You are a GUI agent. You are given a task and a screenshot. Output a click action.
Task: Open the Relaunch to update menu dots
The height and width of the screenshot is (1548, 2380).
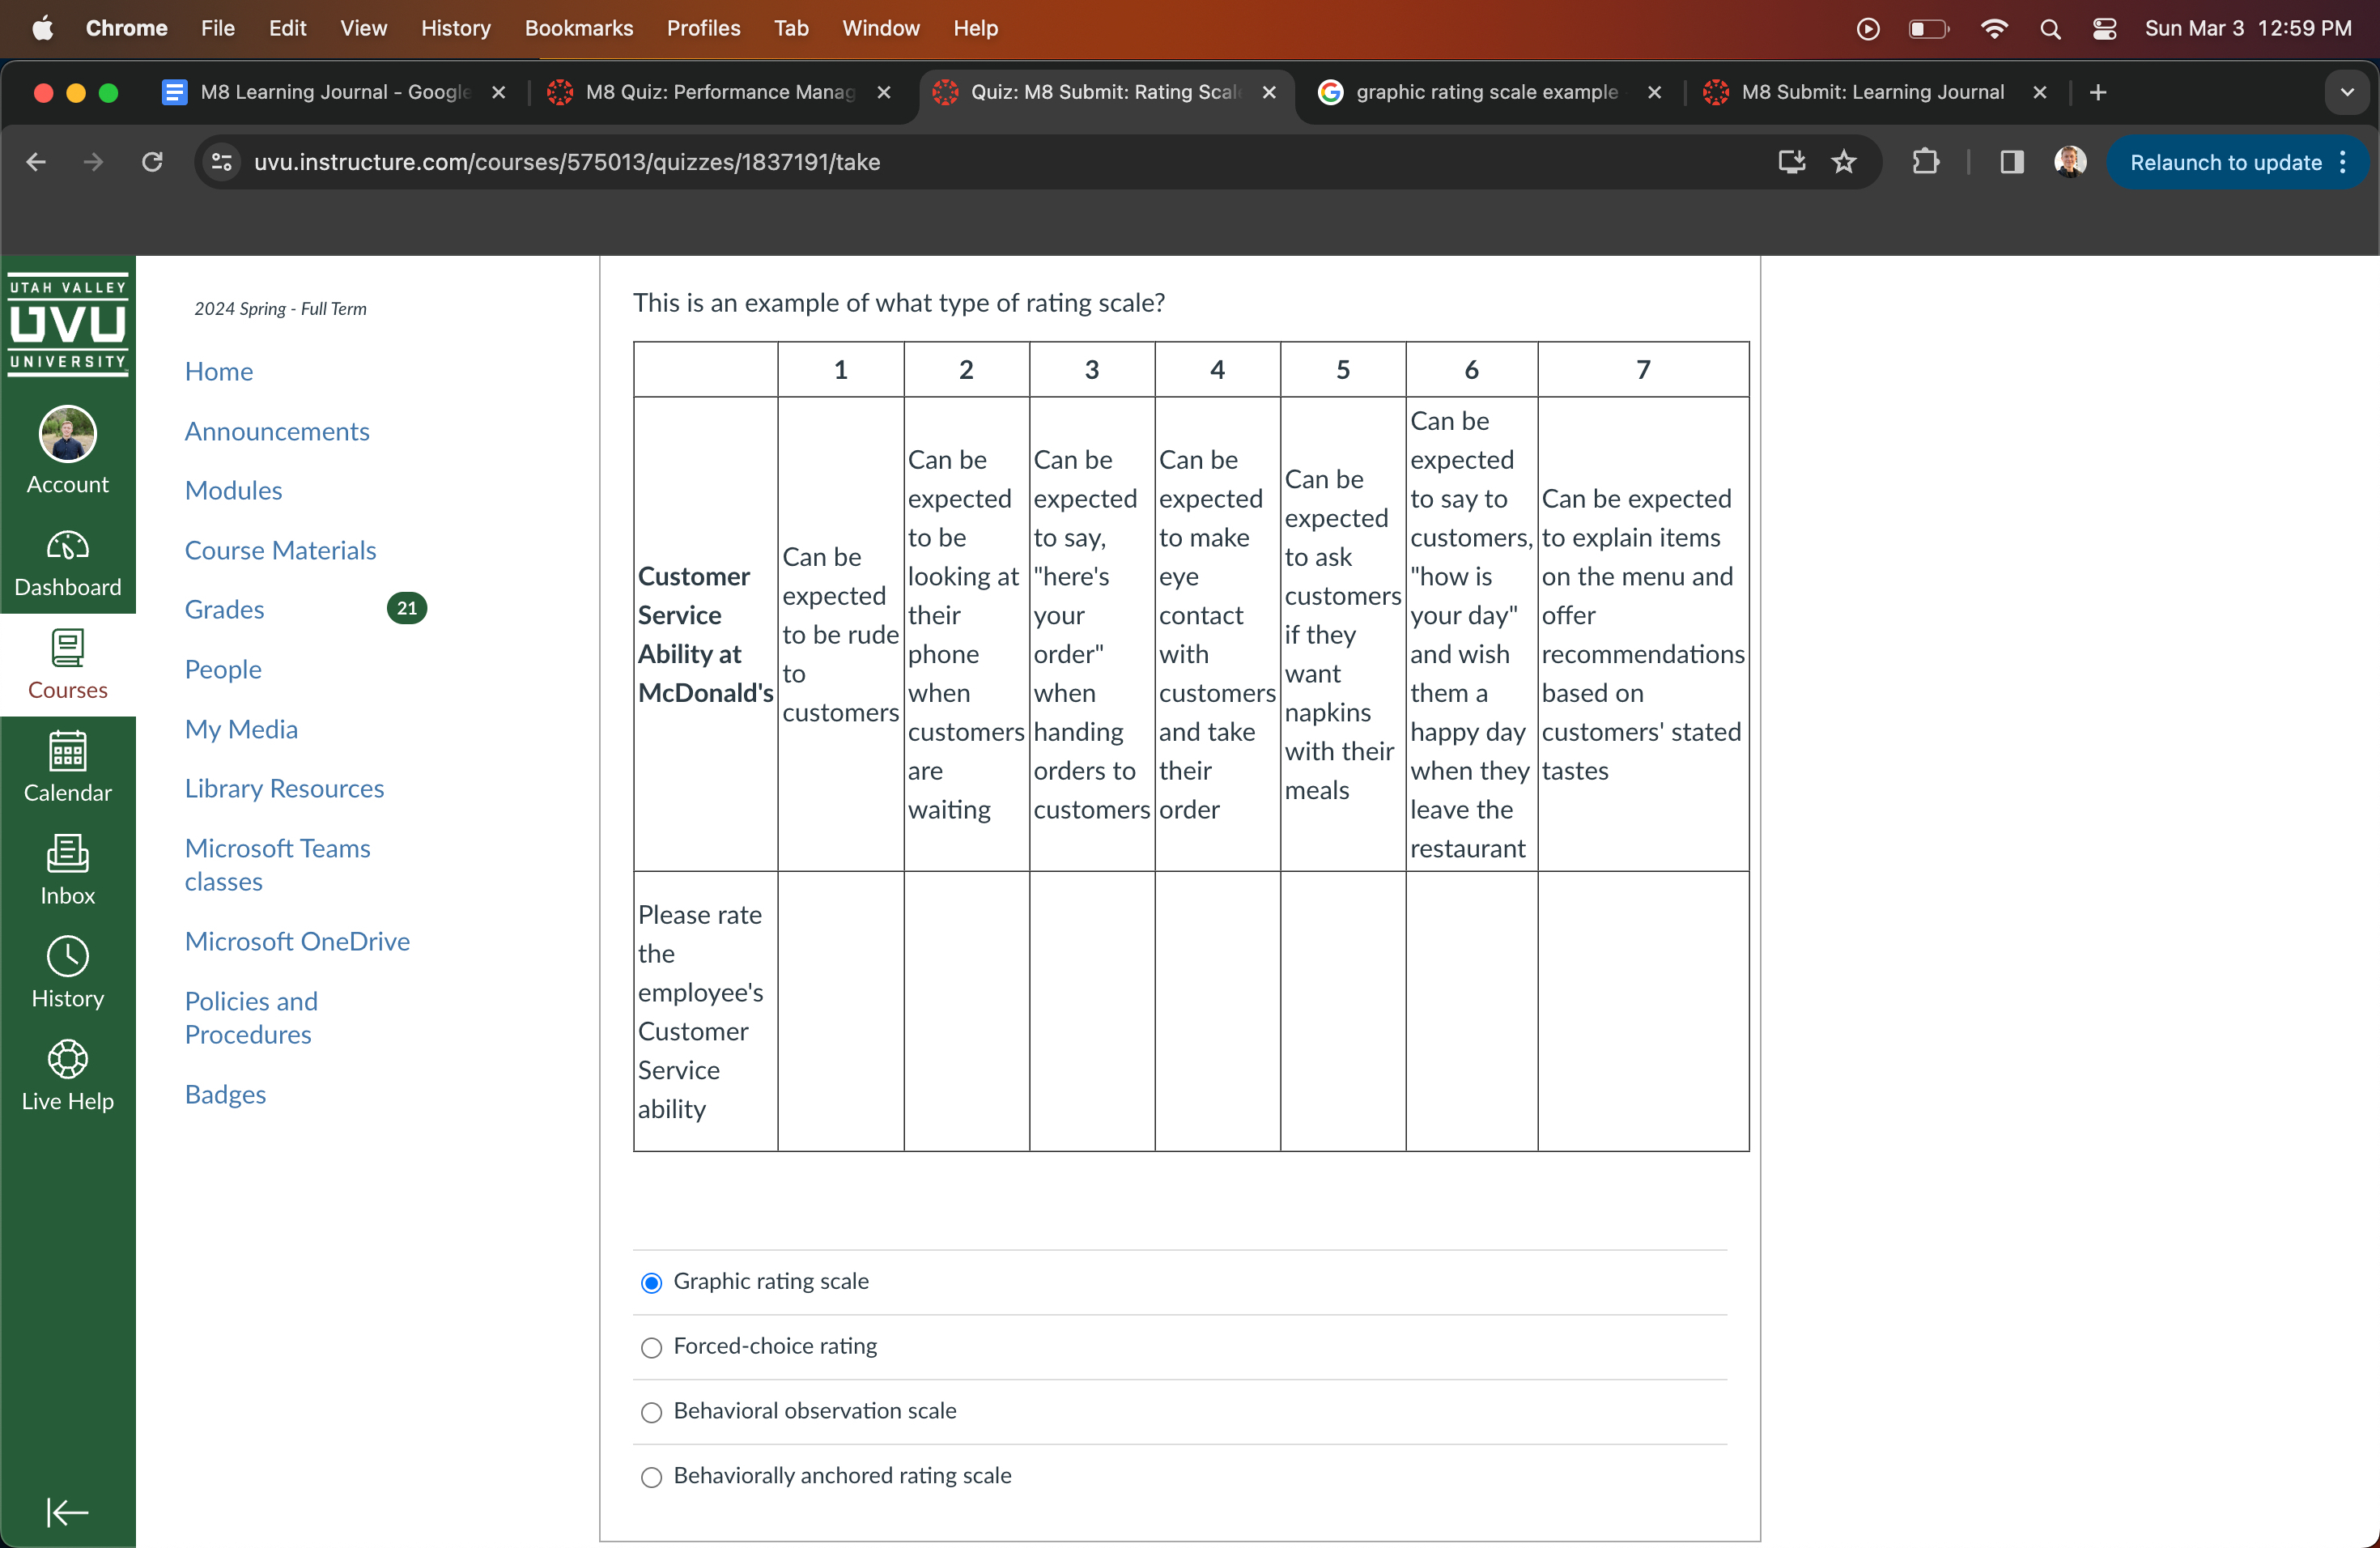pyautogui.click(x=2343, y=162)
